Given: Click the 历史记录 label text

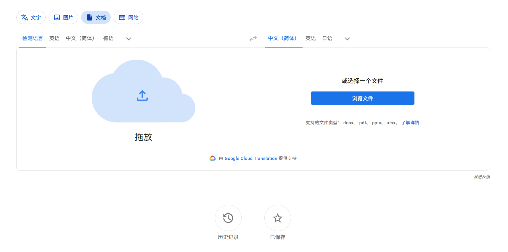Looking at the screenshot, I should tap(228, 237).
